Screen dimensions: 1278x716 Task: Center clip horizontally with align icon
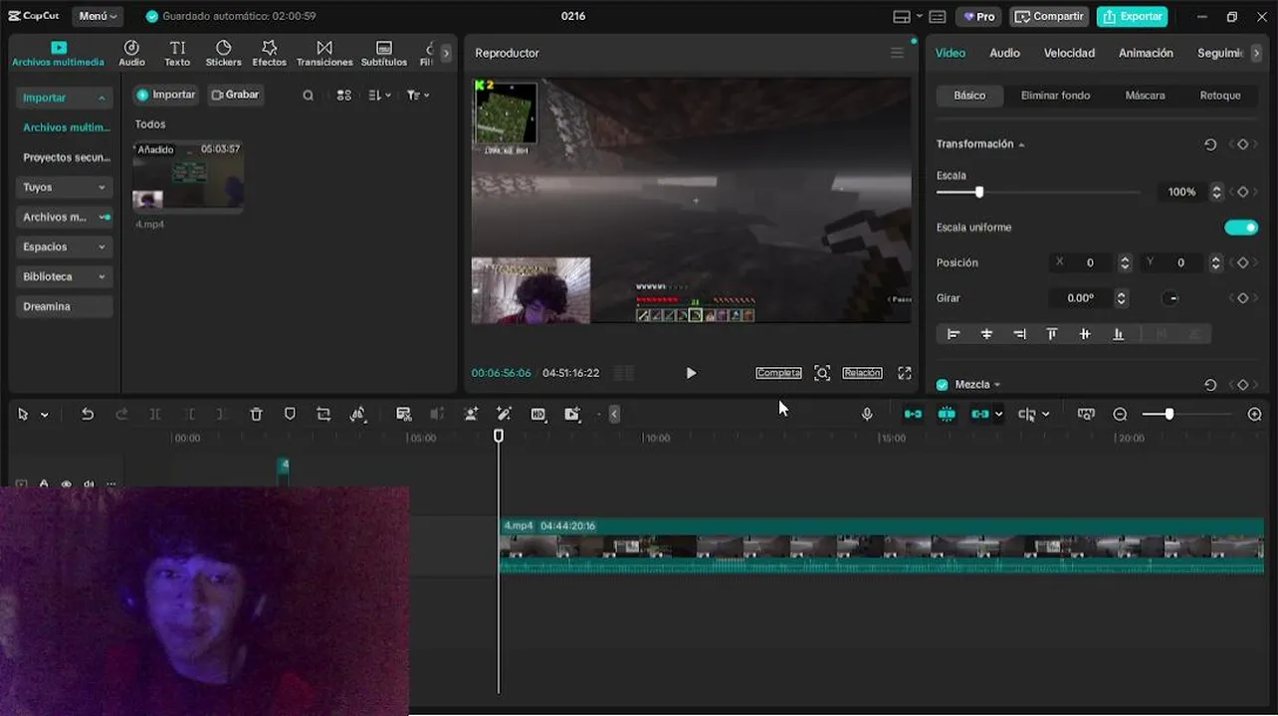[x=986, y=334]
